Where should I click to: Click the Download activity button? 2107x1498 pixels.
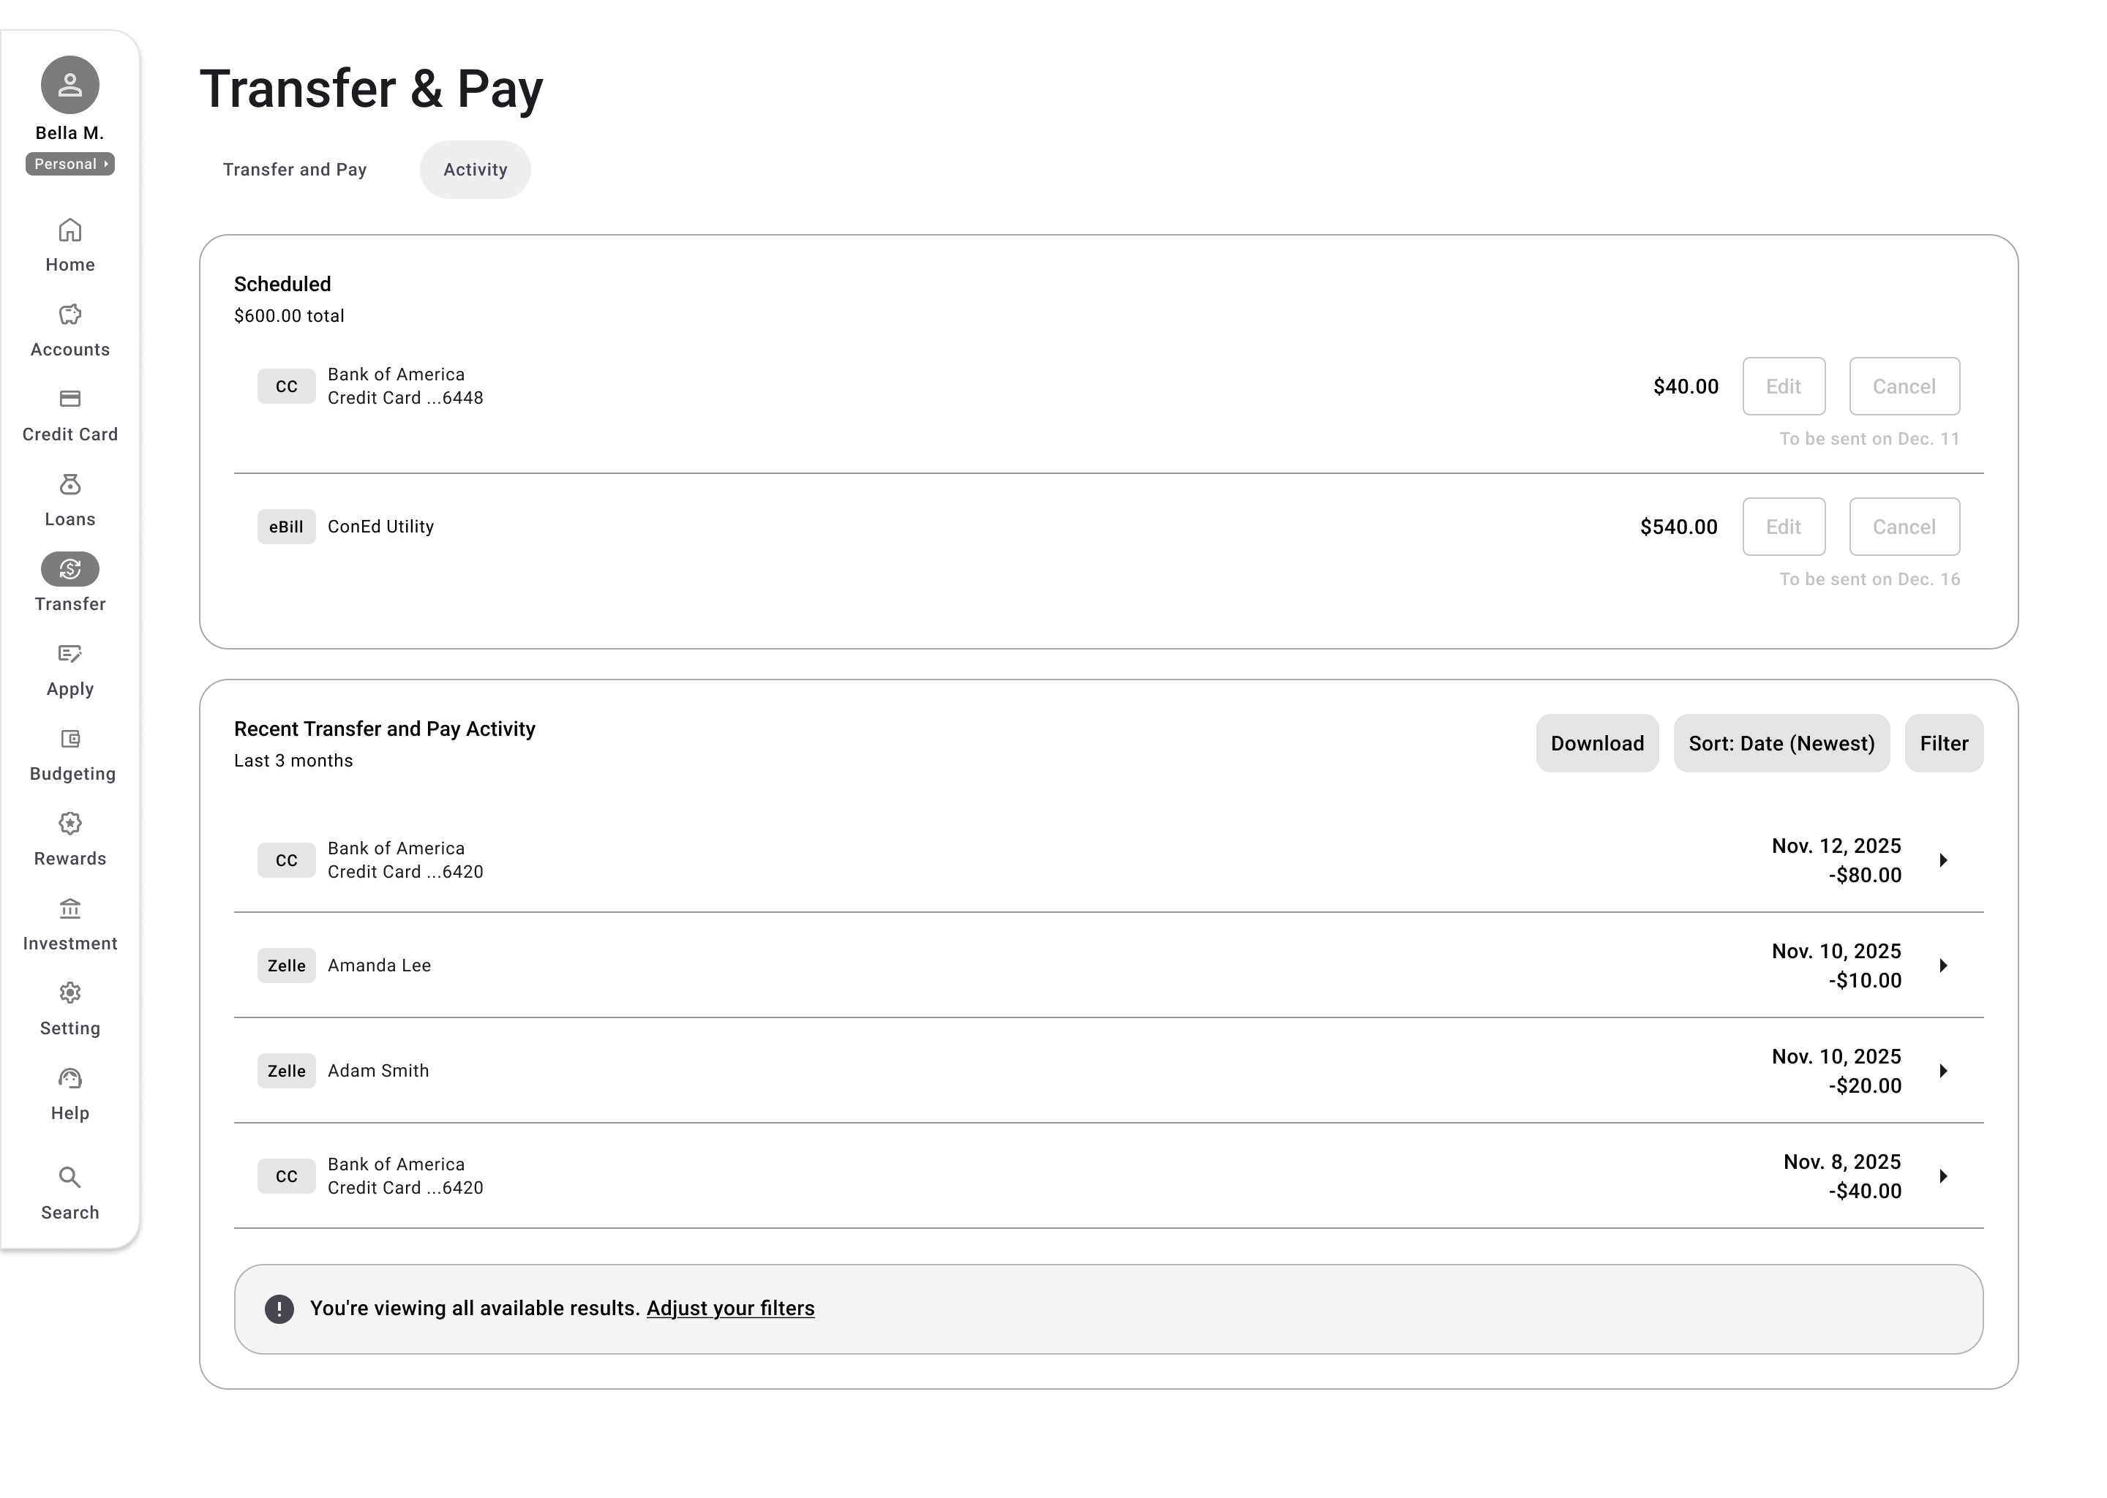coord(1596,743)
